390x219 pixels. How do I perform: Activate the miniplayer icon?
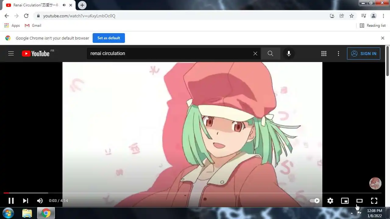pos(345,201)
